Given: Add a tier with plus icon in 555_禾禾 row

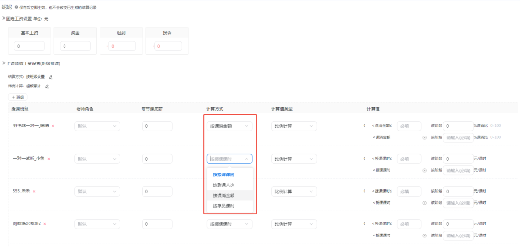Looking at the screenshot, I should click(x=424, y=203).
